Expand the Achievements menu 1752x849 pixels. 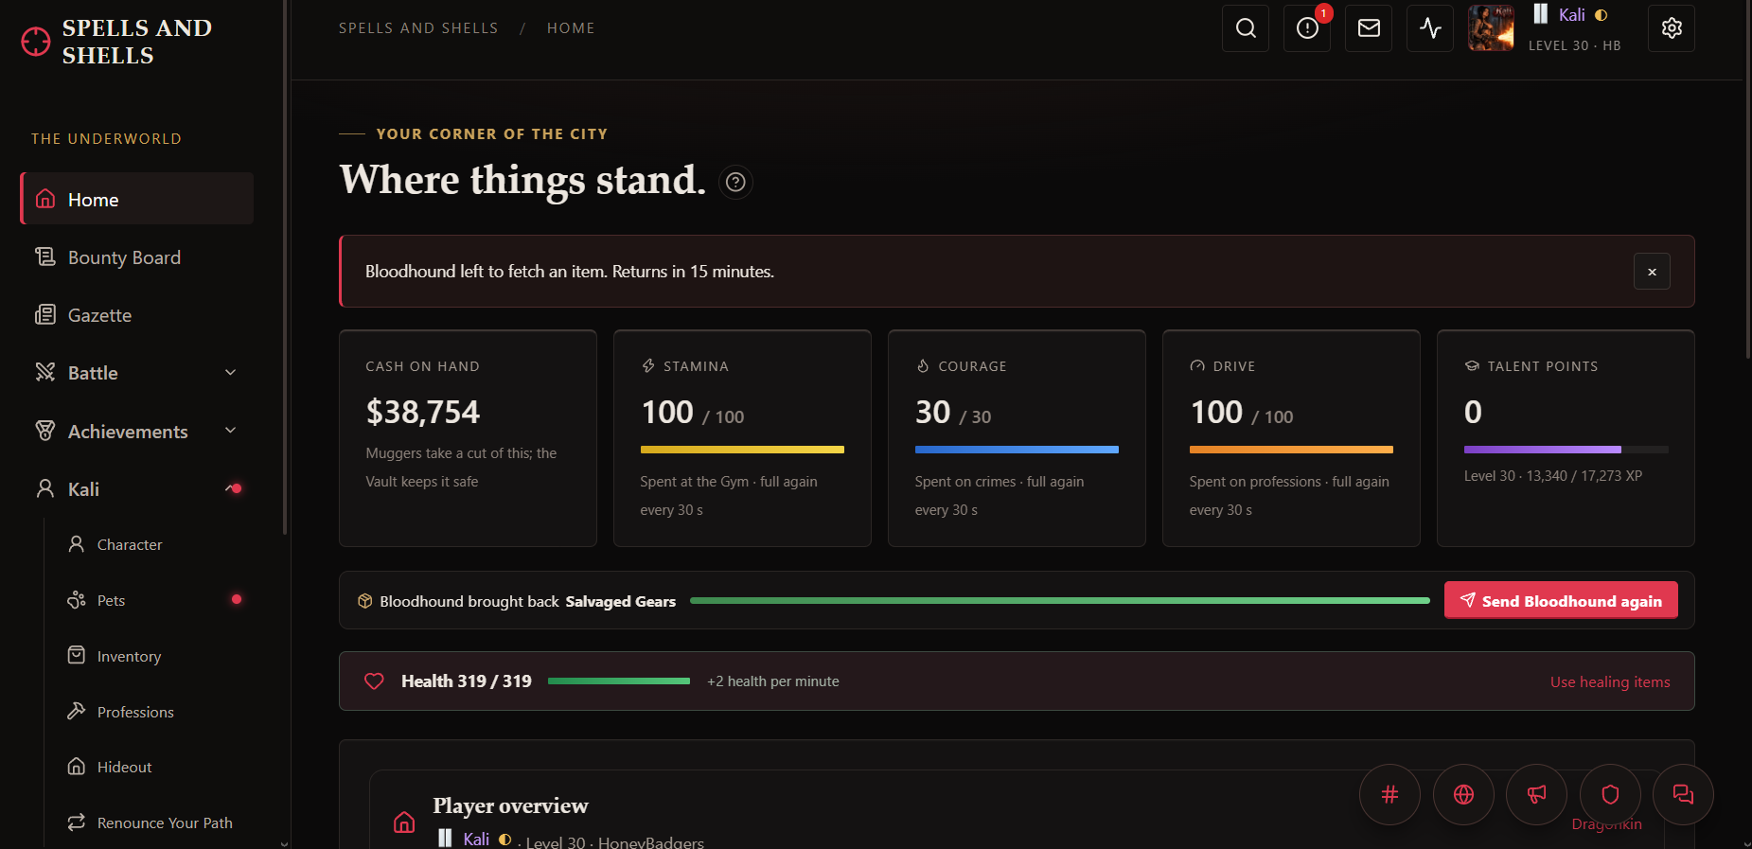(137, 432)
